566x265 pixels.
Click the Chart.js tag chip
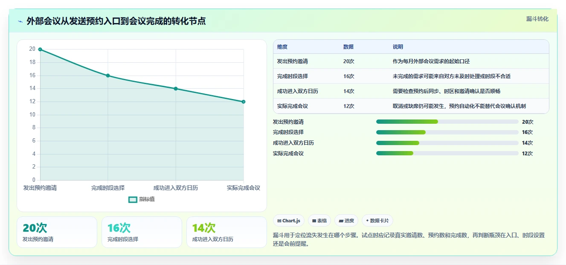289,221
